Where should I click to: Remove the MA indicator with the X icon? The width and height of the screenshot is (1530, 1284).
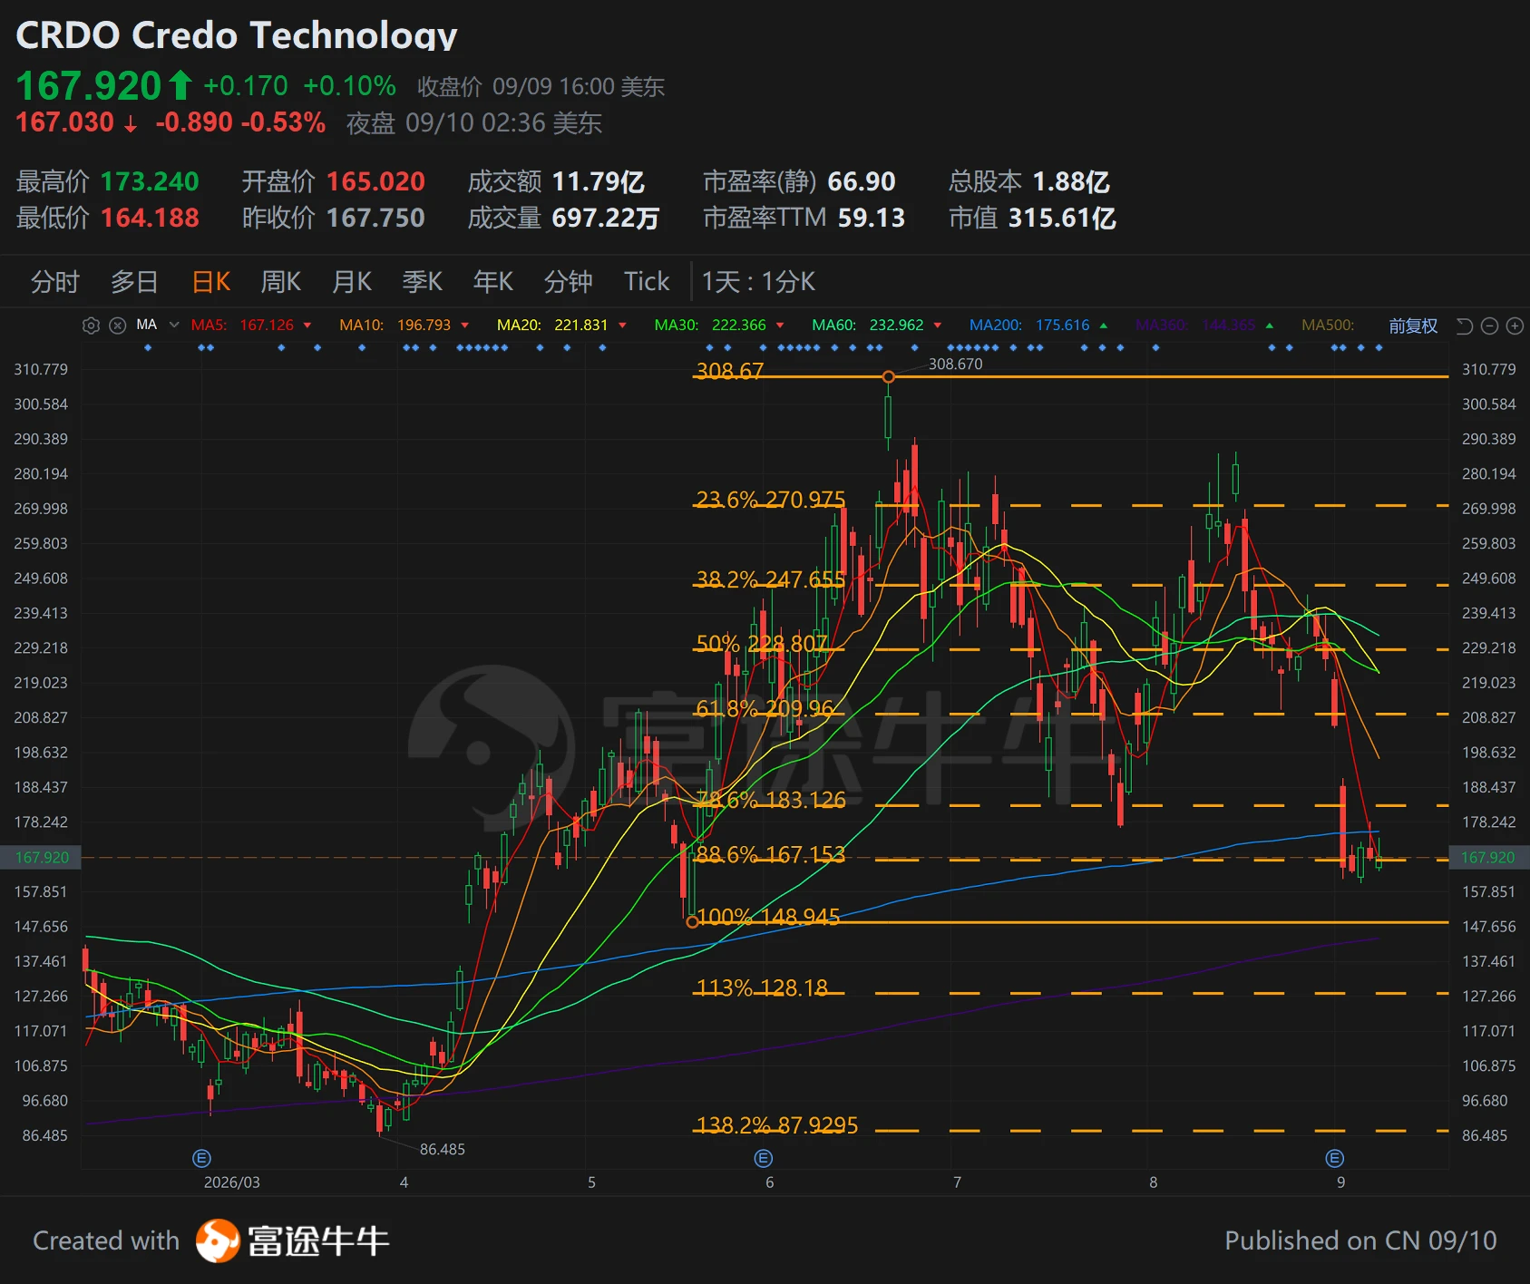118,326
